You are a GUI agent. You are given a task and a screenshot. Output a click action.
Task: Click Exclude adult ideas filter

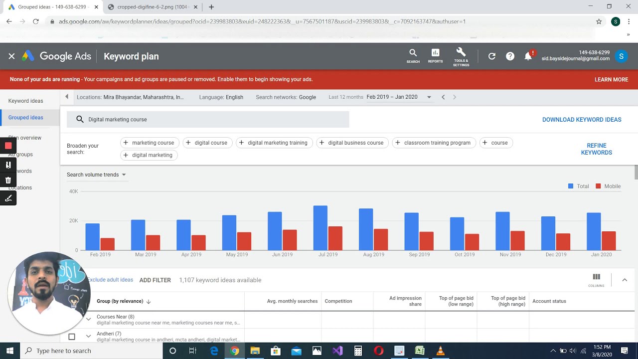tap(110, 280)
